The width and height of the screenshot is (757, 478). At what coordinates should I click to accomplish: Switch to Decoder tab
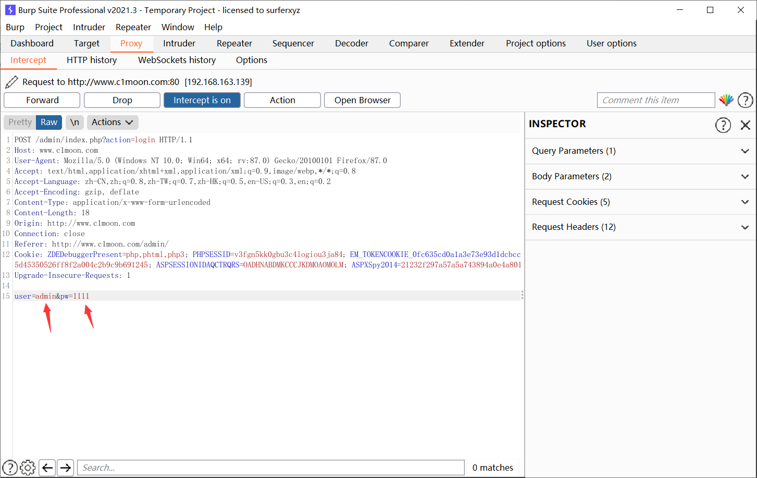pyautogui.click(x=352, y=43)
